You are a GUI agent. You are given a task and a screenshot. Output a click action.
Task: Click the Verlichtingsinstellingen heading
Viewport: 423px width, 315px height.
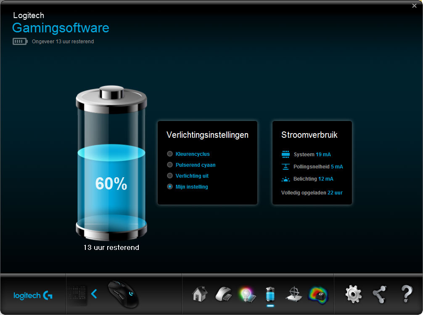click(207, 135)
